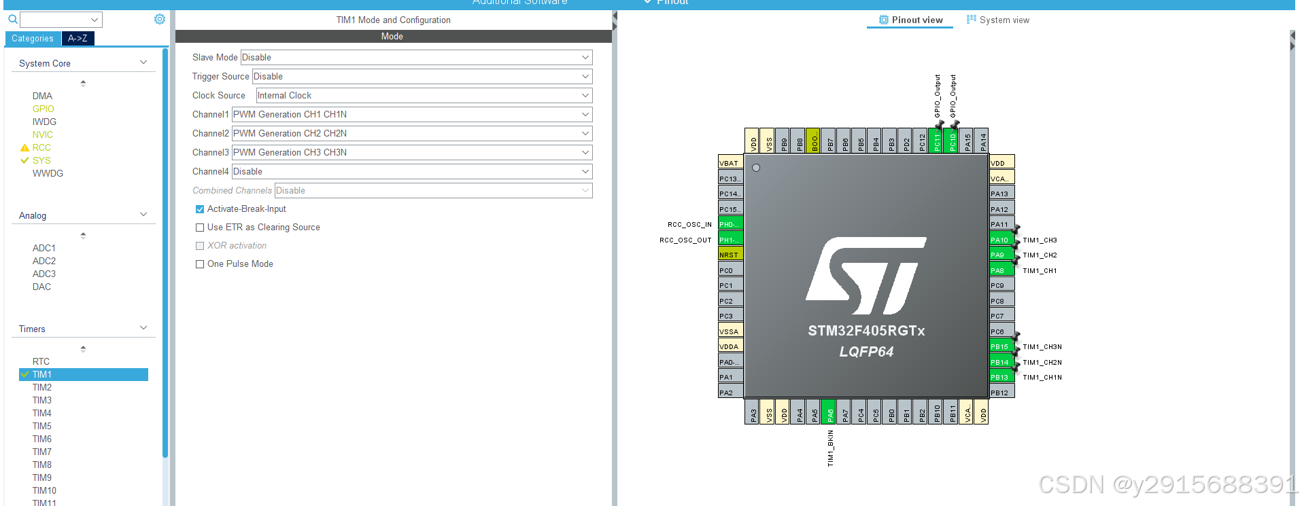Open RCC configuration item
The width and height of the screenshot is (1302, 506).
41,147
